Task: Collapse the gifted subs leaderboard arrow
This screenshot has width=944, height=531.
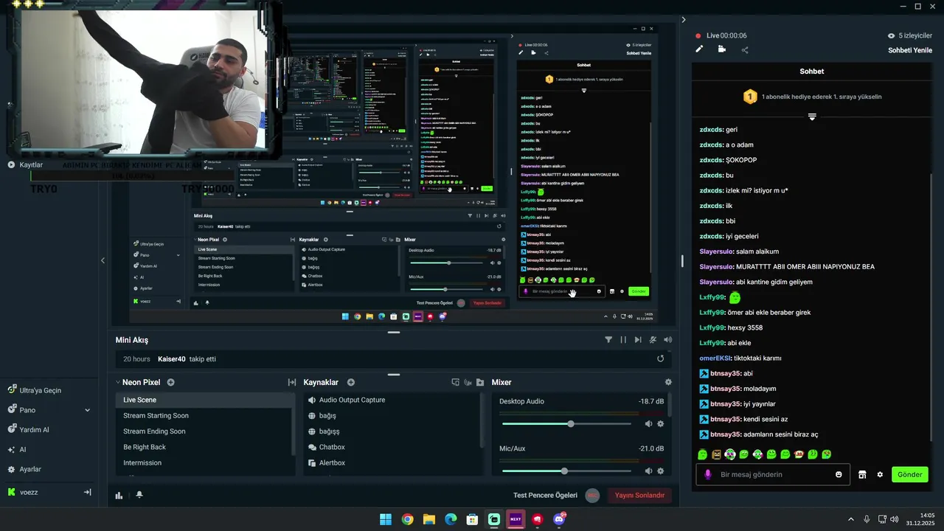Action: pyautogui.click(x=812, y=117)
